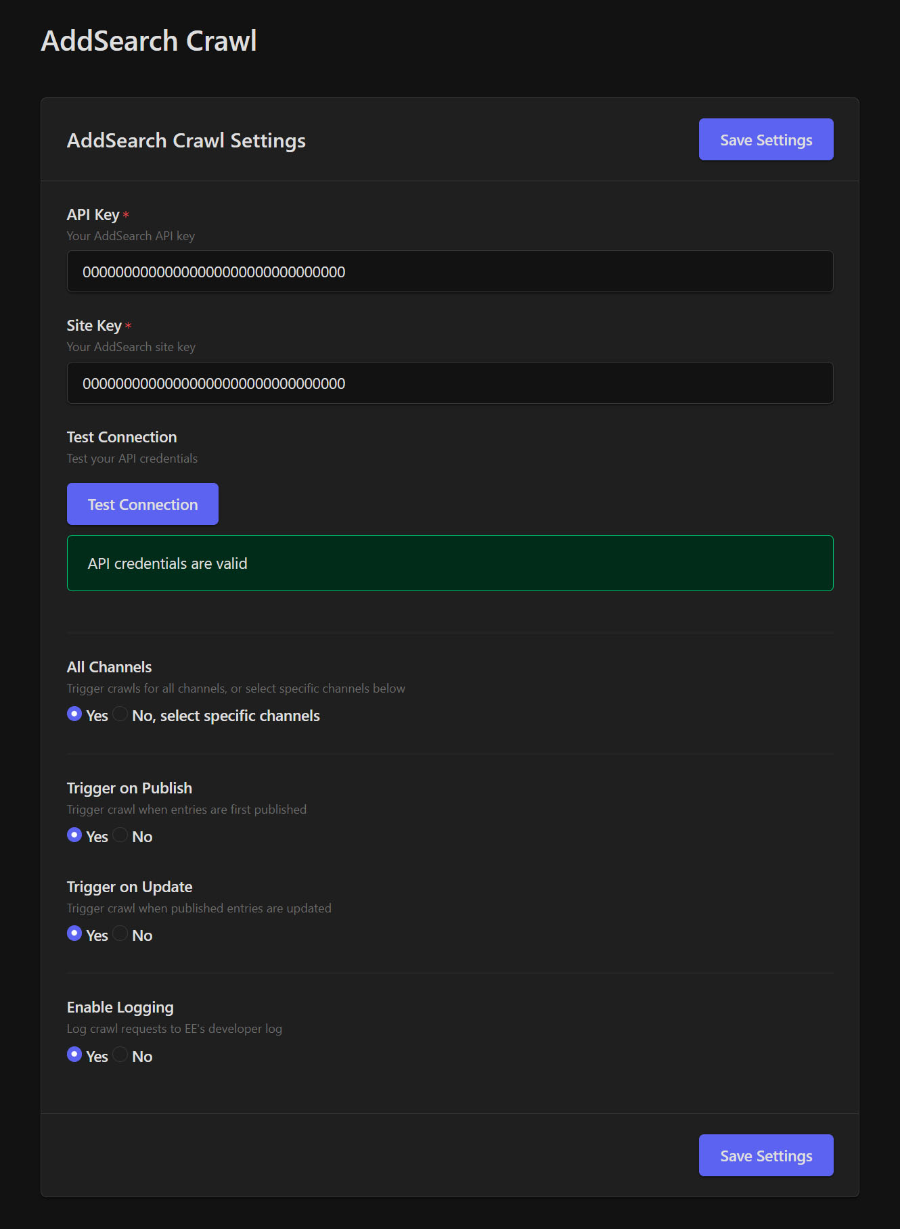The image size is (900, 1229).
Task: Click the Trigger on Update heading
Action: click(x=129, y=887)
